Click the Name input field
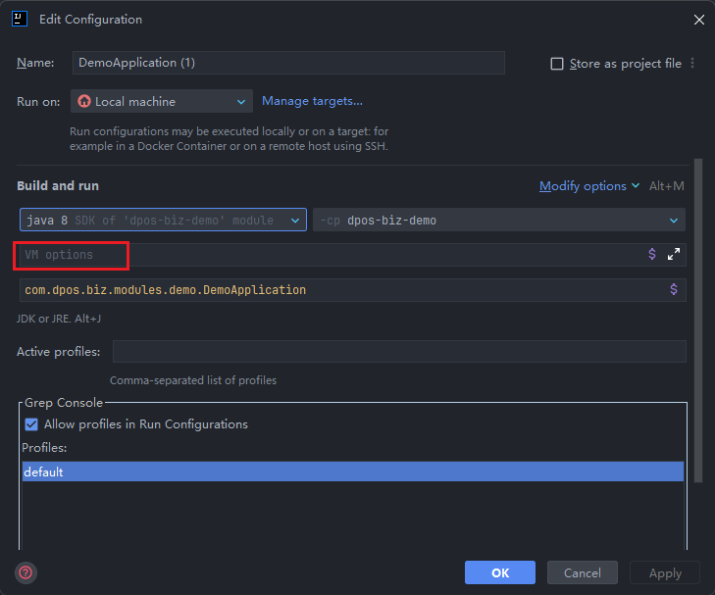The height and width of the screenshot is (595, 715). (x=288, y=63)
